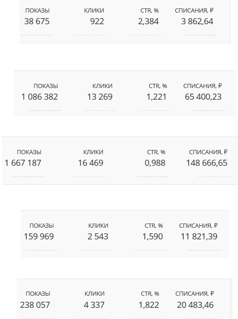Click the 238 057 impressions value
Screen dimensions: 238x319
35,305
